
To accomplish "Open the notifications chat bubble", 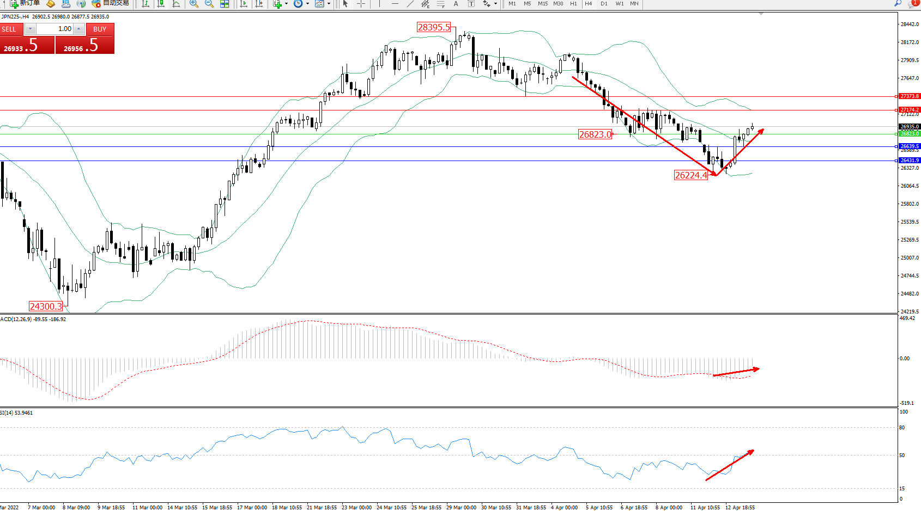I will 914,3.
